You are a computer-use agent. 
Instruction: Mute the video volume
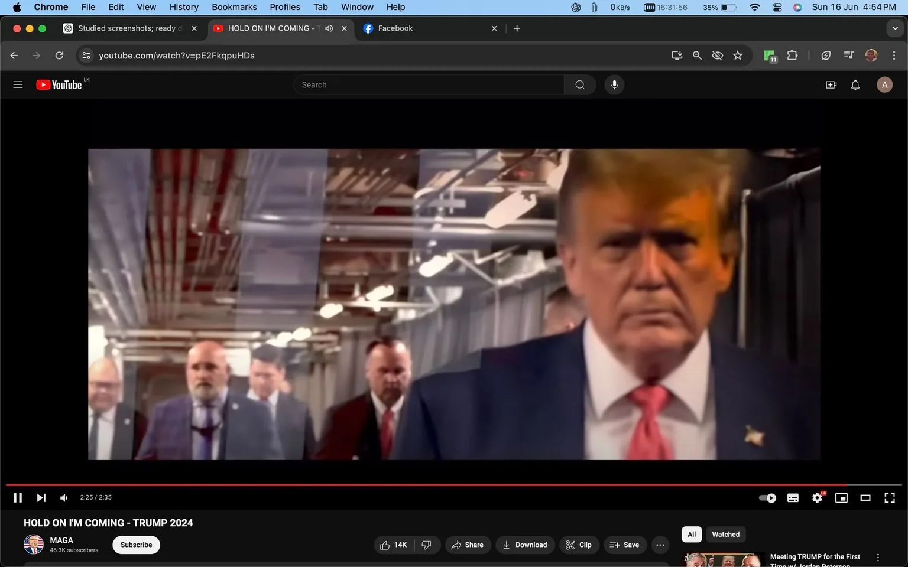pyautogui.click(x=63, y=497)
